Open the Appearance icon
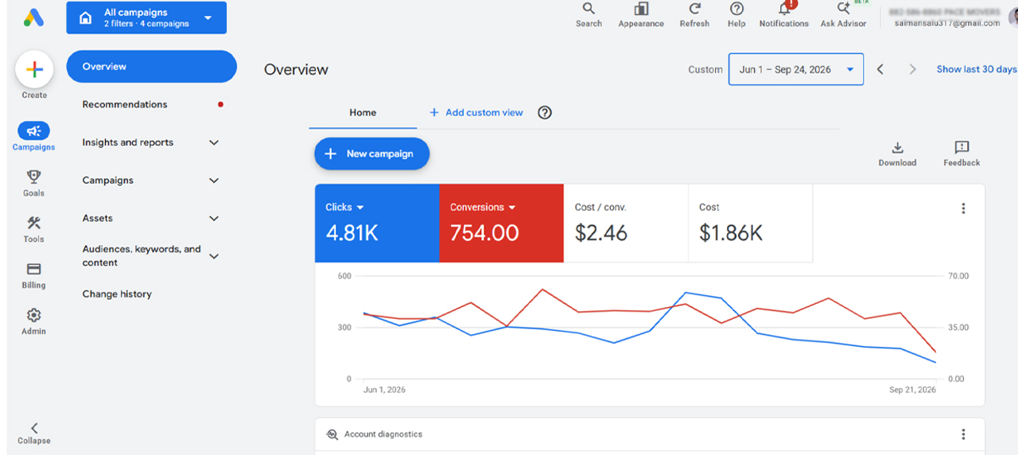The width and height of the screenshot is (1018, 455). [x=641, y=9]
